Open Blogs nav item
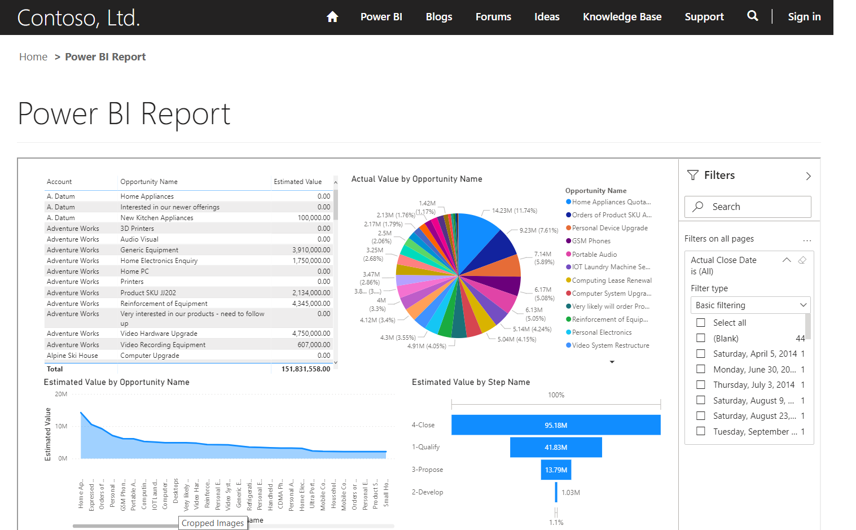856x530 pixels. pos(439,17)
